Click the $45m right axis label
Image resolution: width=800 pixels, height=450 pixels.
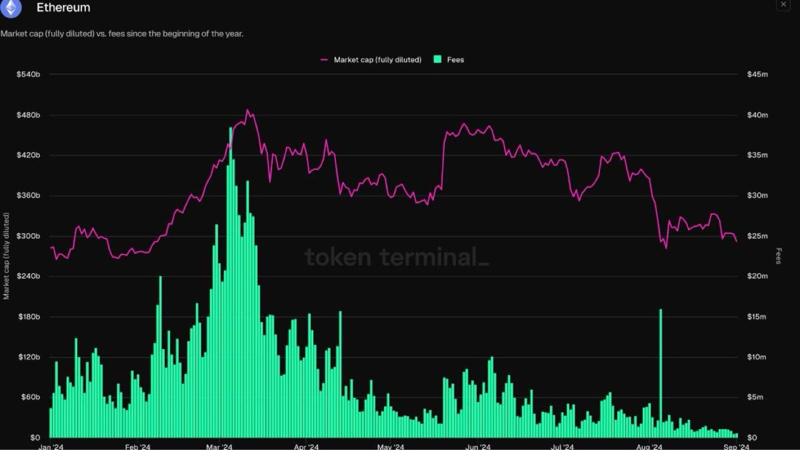click(x=757, y=74)
